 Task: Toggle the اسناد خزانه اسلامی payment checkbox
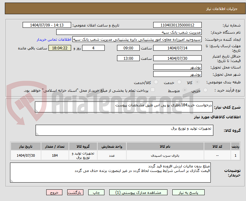[153, 90]
